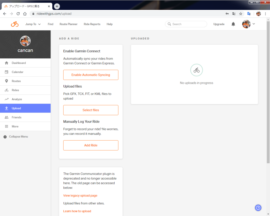Select Dashboard in sidebar
Screen dimensions: 270x216
coord(25,63)
